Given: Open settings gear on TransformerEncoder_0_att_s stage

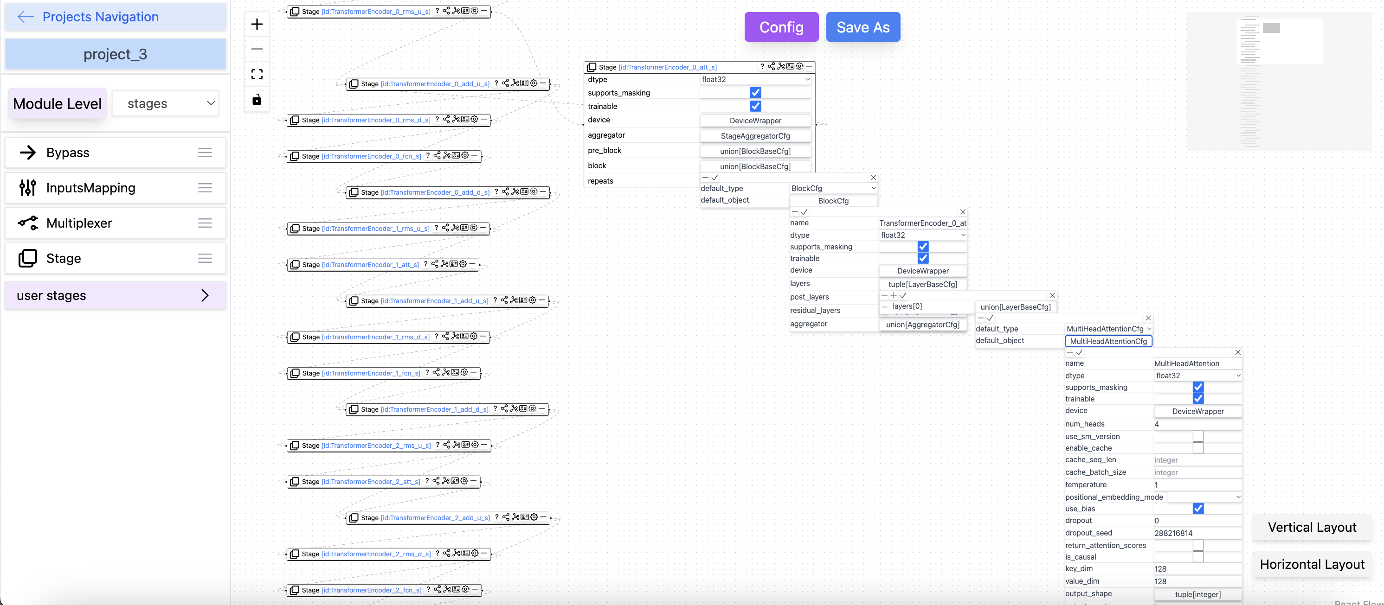Looking at the screenshot, I should [x=799, y=67].
